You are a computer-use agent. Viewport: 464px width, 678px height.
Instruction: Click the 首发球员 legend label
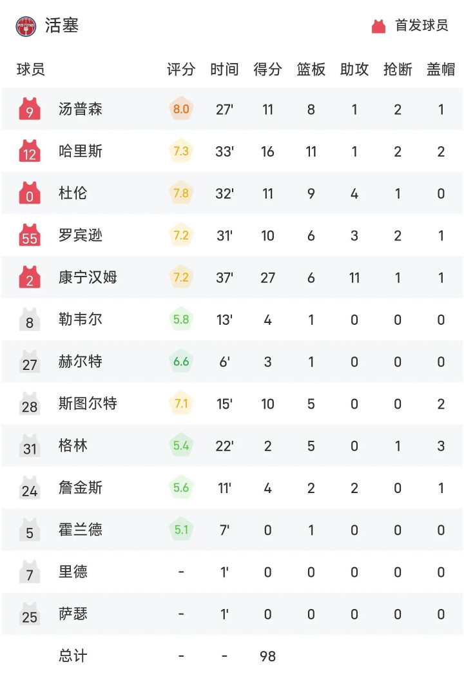coord(421,26)
